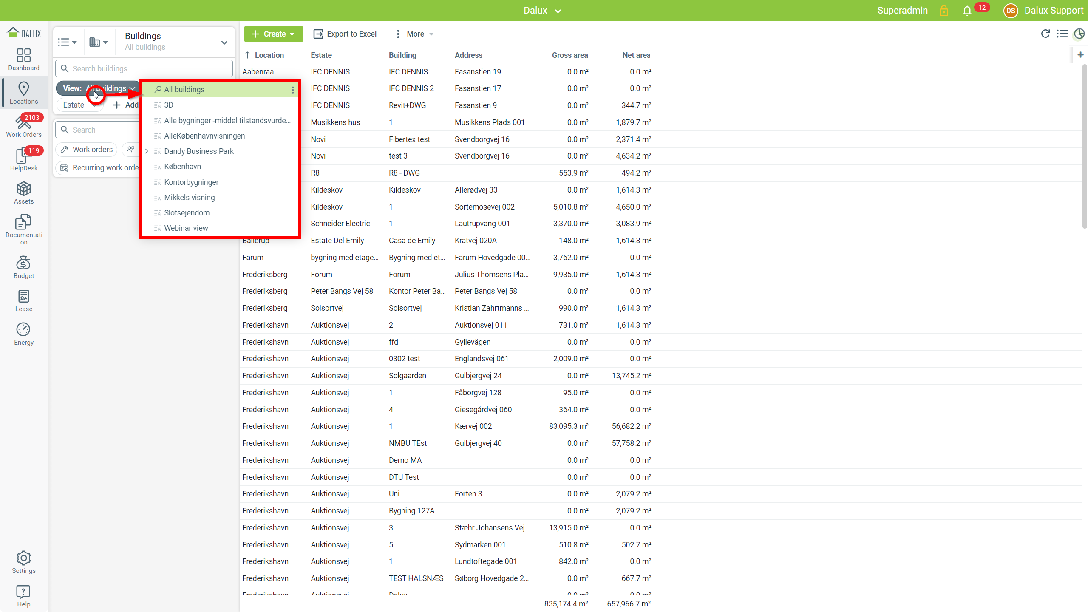The width and height of the screenshot is (1088, 612).
Task: Click 'Casa de Emily' building cell
Action: pyautogui.click(x=412, y=241)
